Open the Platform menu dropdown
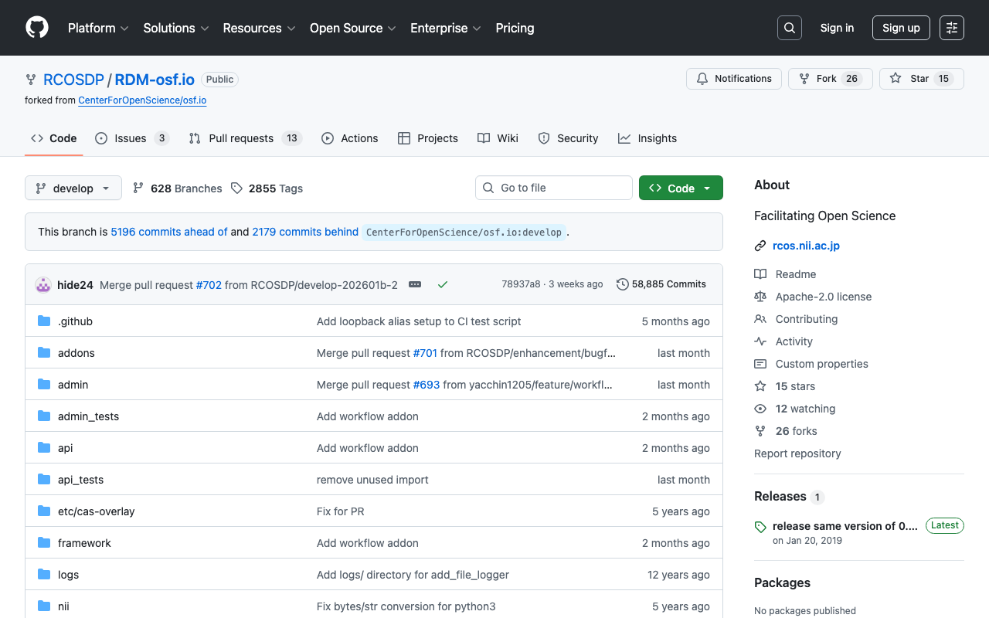 pyautogui.click(x=97, y=28)
